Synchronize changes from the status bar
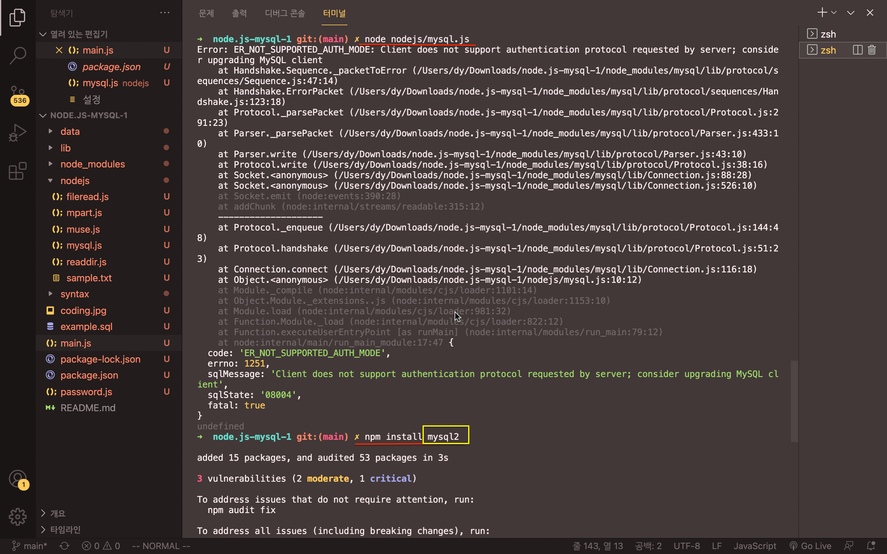 [64, 546]
